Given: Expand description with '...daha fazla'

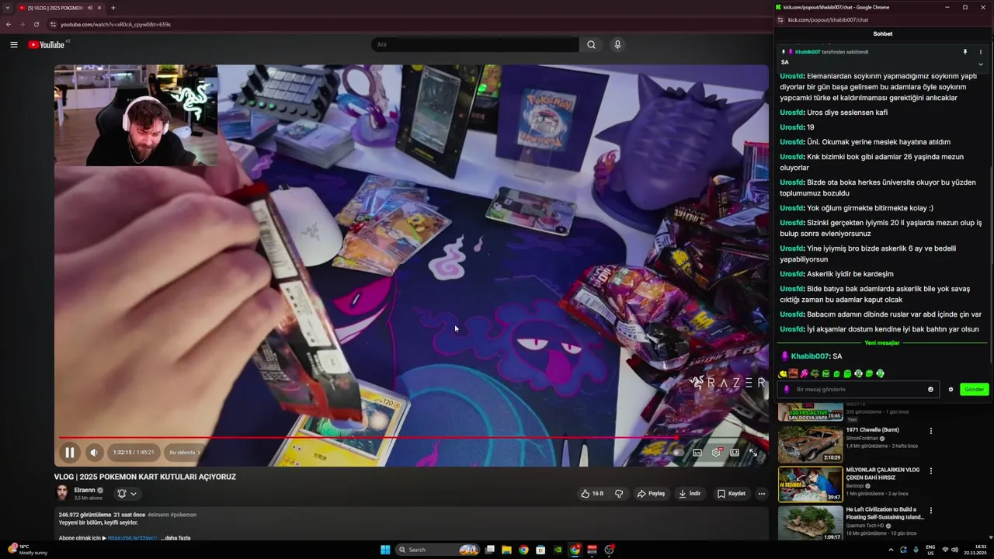Looking at the screenshot, I should tap(175, 537).
